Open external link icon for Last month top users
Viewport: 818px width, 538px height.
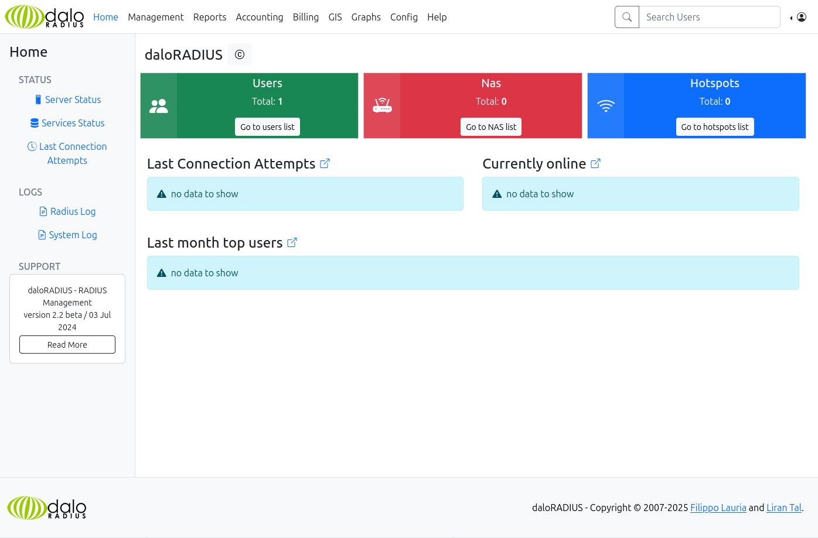pyautogui.click(x=292, y=243)
